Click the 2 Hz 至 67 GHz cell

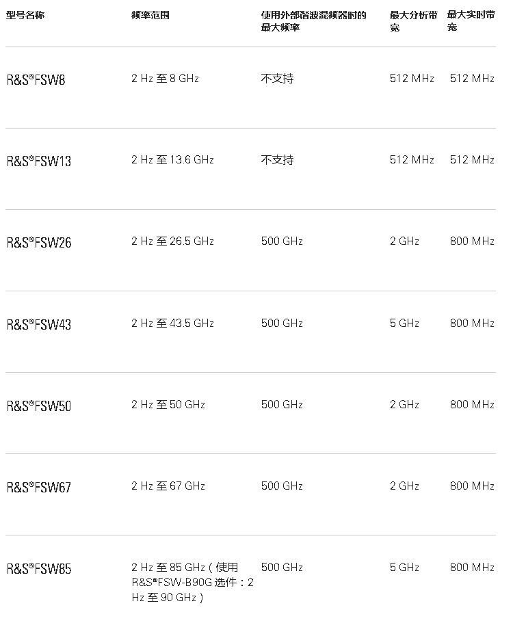pos(168,486)
